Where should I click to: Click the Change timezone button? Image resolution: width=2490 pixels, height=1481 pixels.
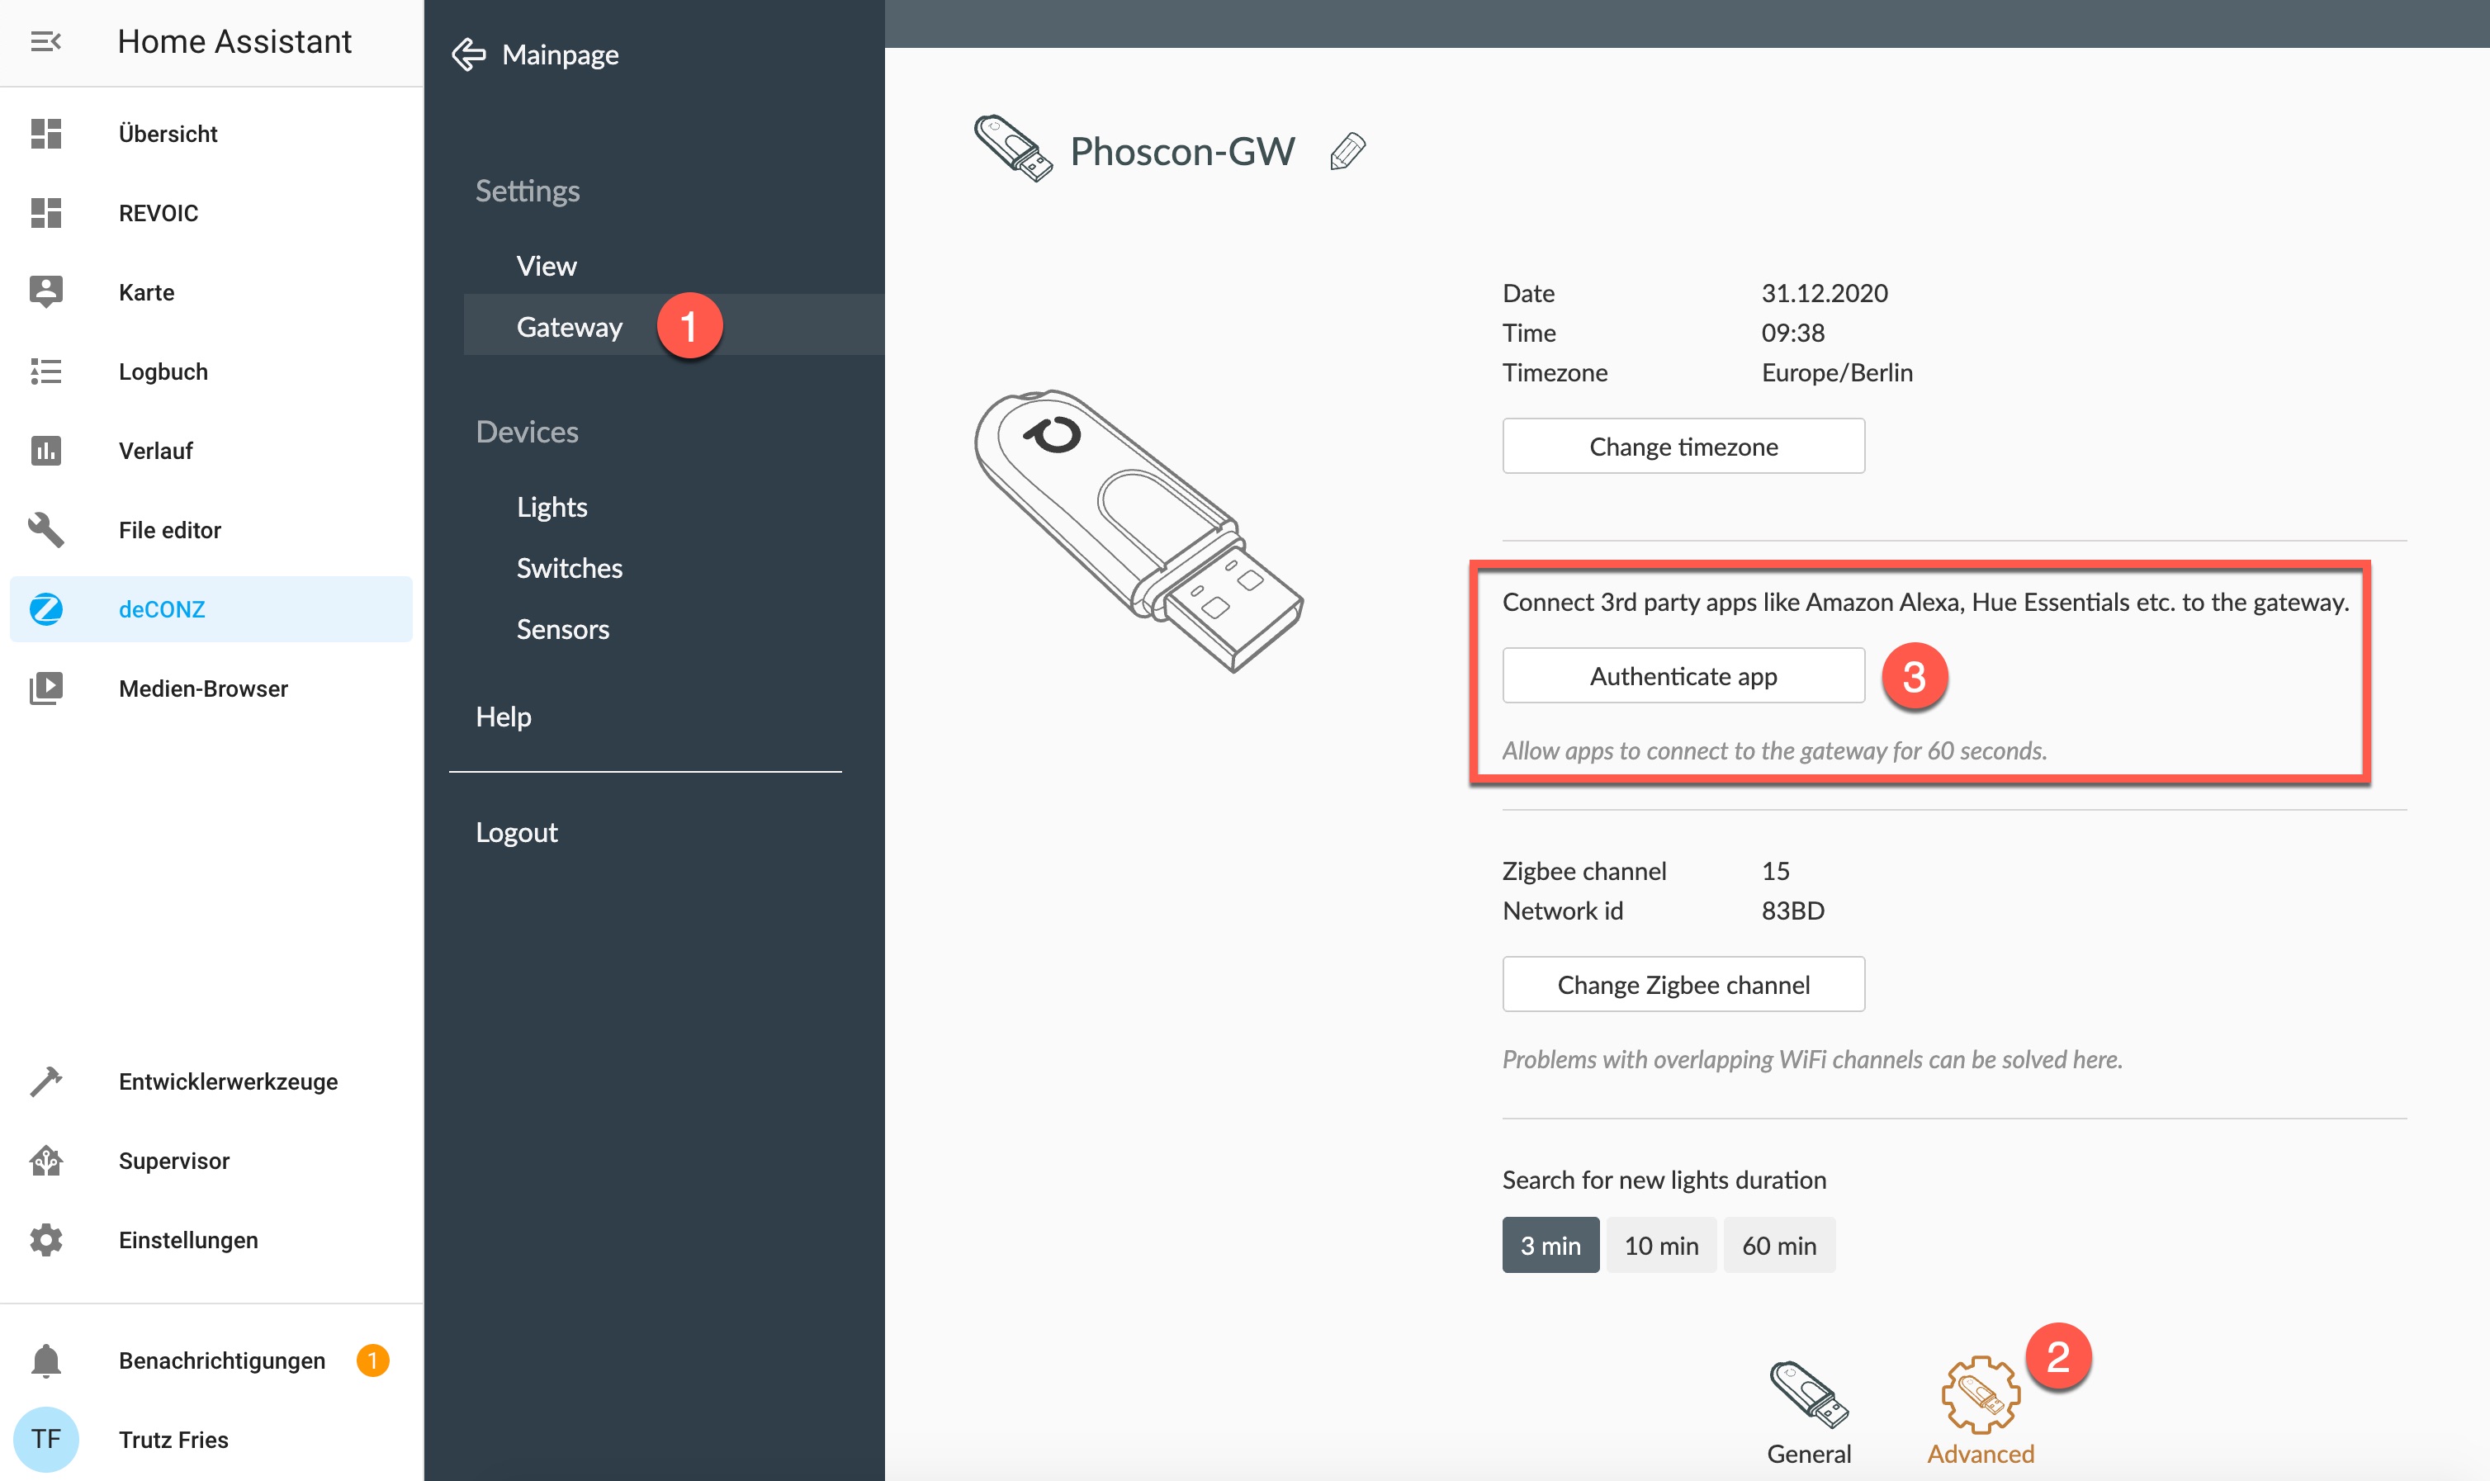pos(1682,446)
